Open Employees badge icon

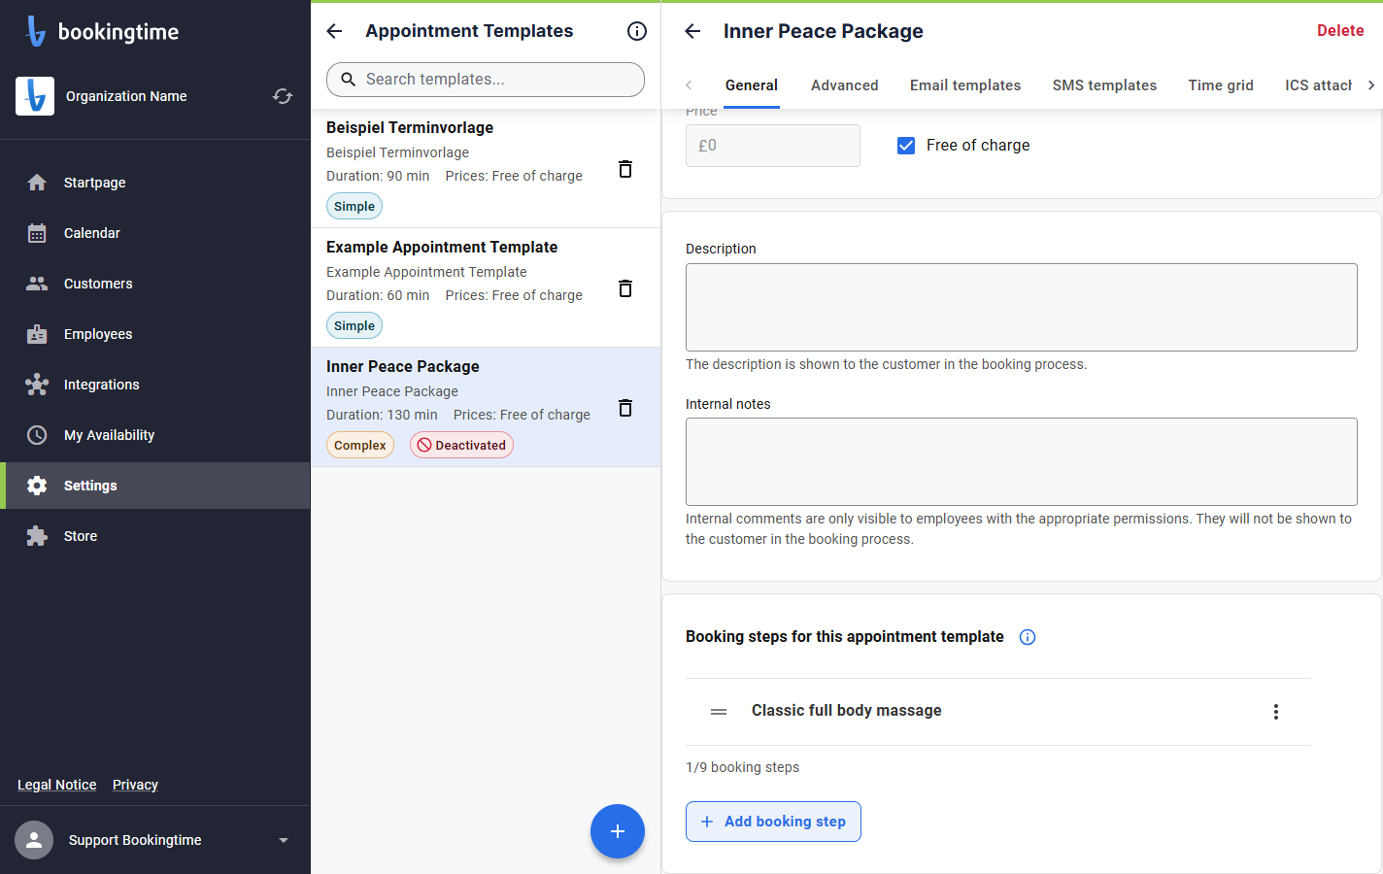[37, 334]
